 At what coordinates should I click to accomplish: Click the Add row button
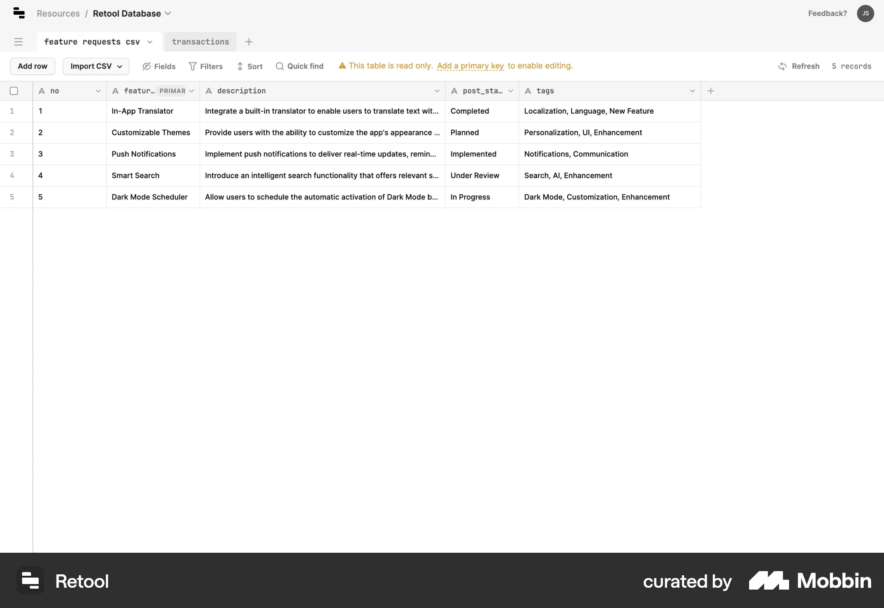pyautogui.click(x=32, y=66)
